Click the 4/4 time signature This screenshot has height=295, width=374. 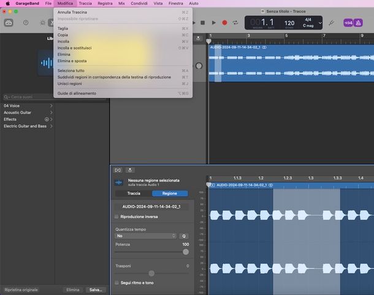[x=308, y=20]
